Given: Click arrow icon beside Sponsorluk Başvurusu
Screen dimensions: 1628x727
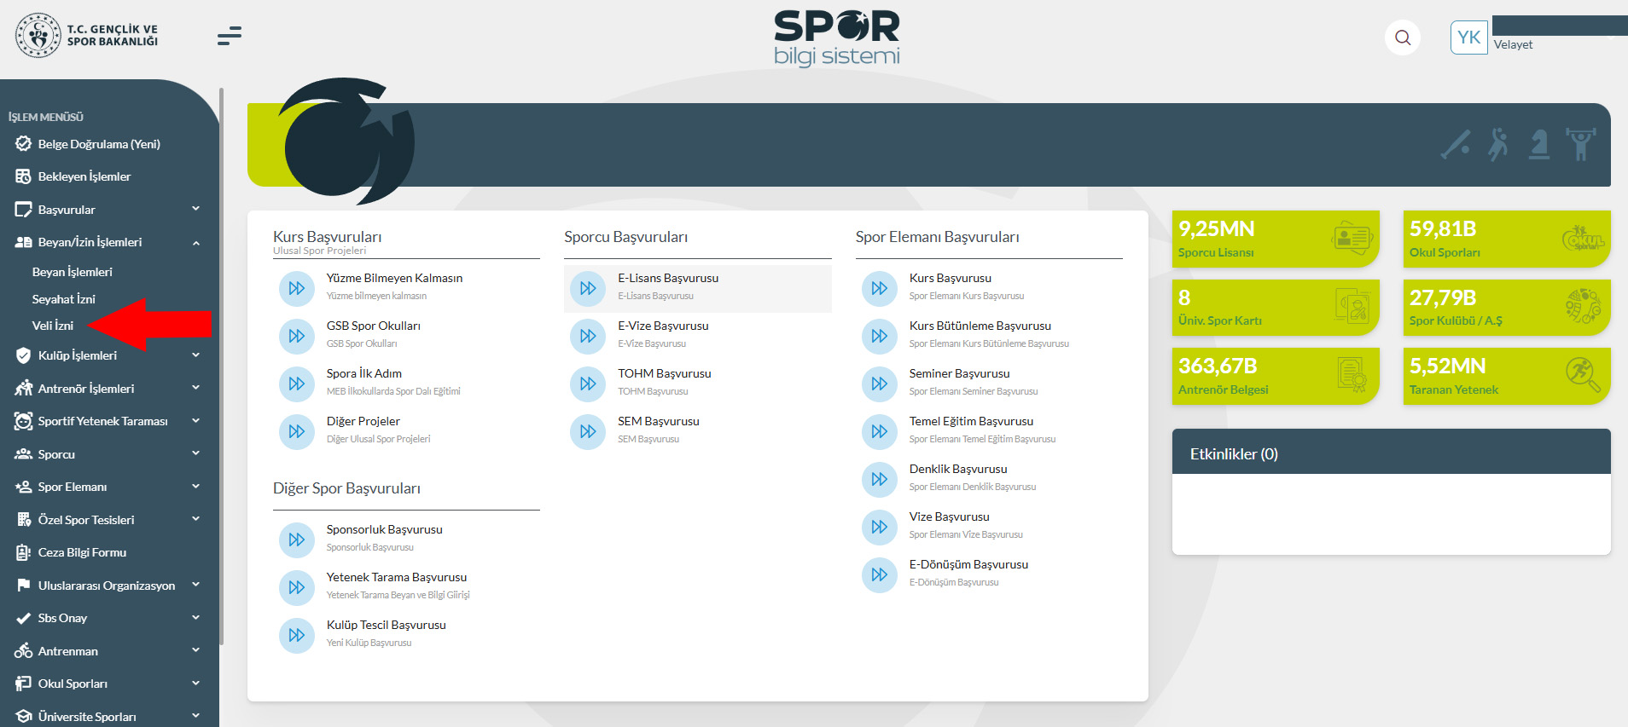Looking at the screenshot, I should pyautogui.click(x=297, y=539).
